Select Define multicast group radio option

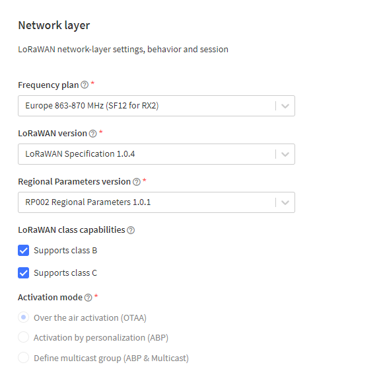coord(23,358)
